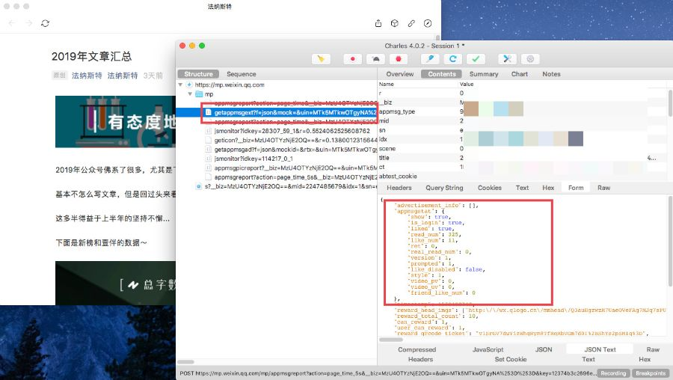673x380 pixels.
Task: Click the Breakpoints status button
Action: (x=651, y=373)
